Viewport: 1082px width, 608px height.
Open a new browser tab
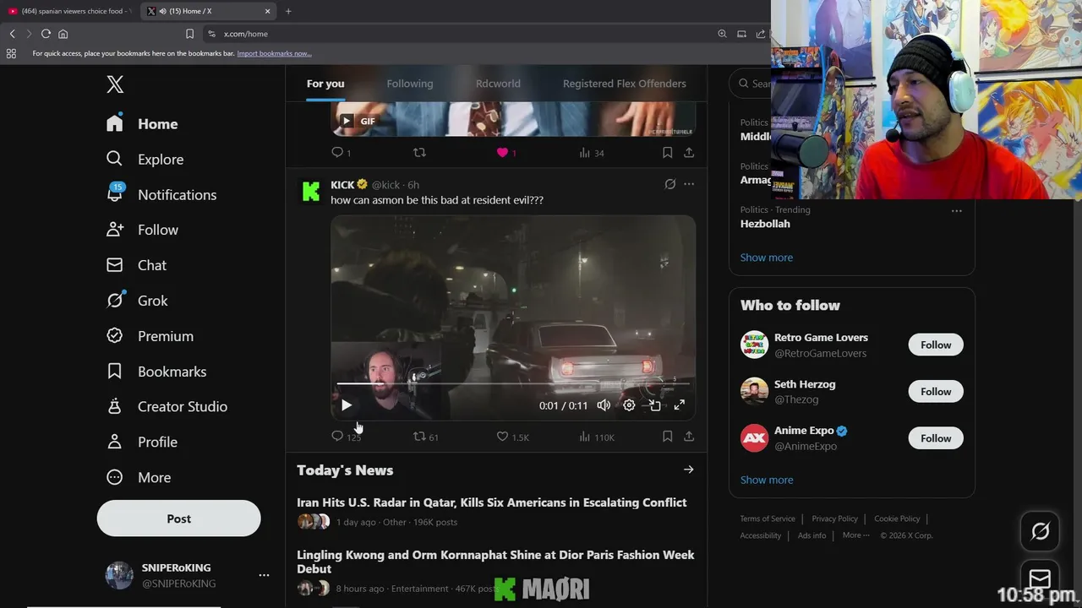(x=288, y=11)
